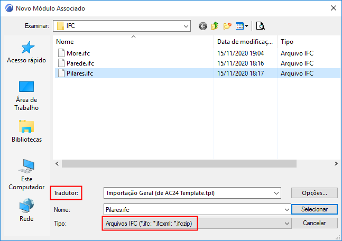
Task: Go to Área de Trabalho location
Action: coord(26,95)
